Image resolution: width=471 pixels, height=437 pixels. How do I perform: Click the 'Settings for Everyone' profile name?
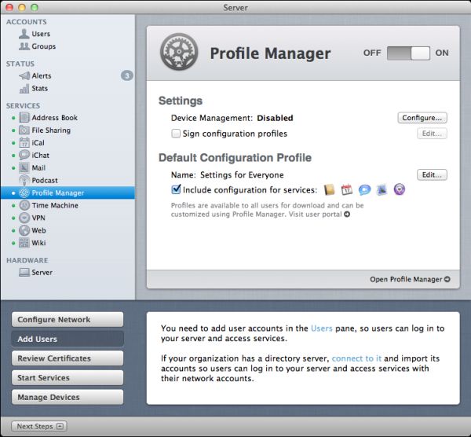[x=242, y=174]
